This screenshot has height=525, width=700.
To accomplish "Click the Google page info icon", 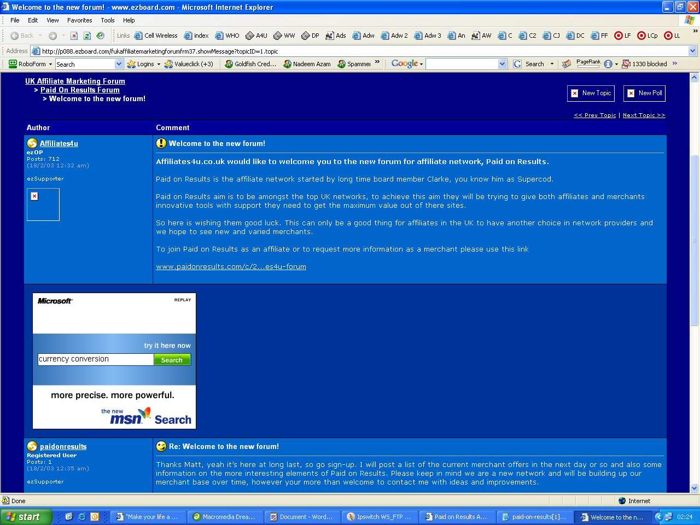I will pos(608,64).
